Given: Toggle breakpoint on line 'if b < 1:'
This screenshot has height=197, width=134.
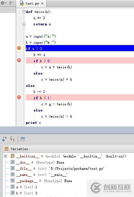Looking at the screenshot, I should [x=19, y=97].
